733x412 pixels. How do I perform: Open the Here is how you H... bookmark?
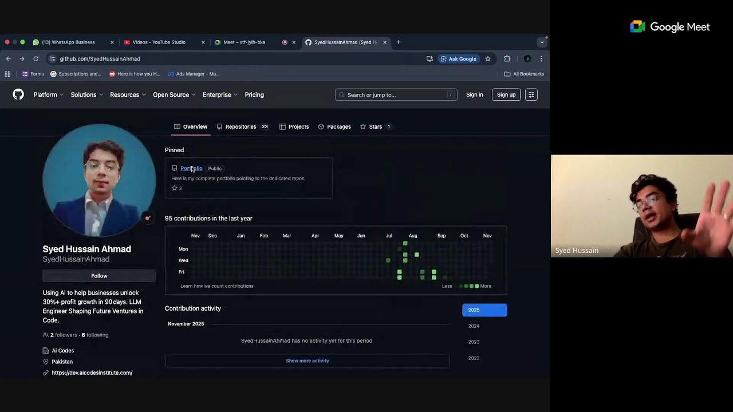(135, 74)
